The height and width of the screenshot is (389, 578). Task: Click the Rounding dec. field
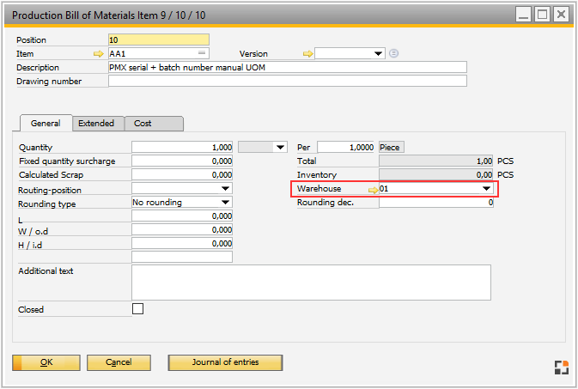click(x=436, y=202)
